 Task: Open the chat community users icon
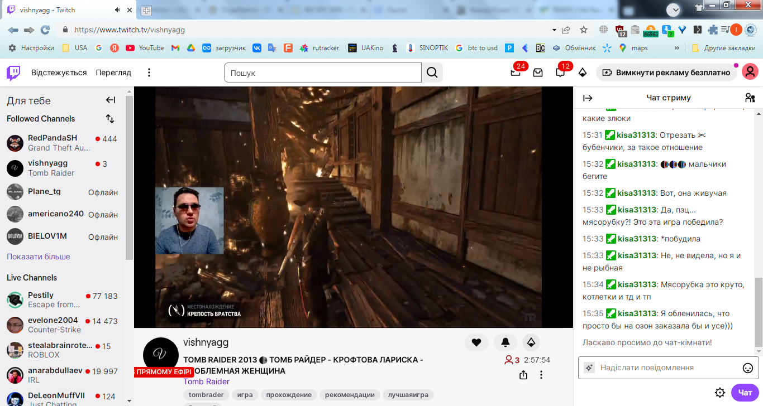750,98
